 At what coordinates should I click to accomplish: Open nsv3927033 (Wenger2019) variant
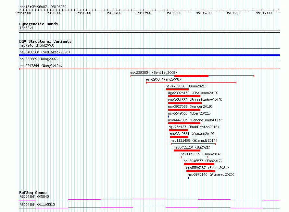click(190, 106)
